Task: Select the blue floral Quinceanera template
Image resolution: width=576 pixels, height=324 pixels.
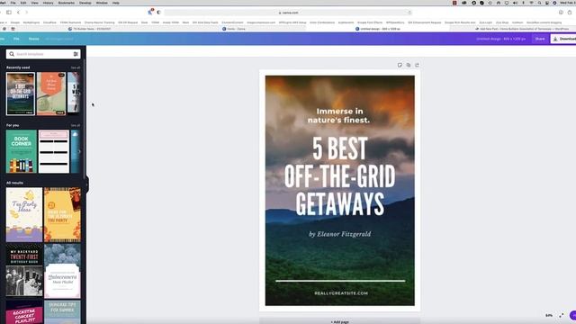Action: click(x=62, y=272)
